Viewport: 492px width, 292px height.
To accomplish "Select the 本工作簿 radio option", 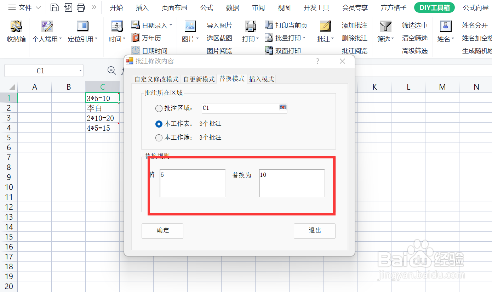I will pyautogui.click(x=159, y=137).
